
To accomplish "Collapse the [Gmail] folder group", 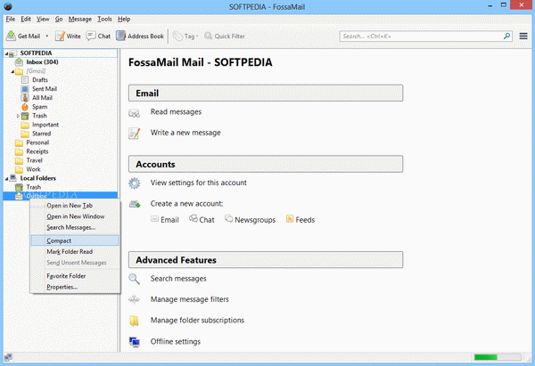I will 12,71.
